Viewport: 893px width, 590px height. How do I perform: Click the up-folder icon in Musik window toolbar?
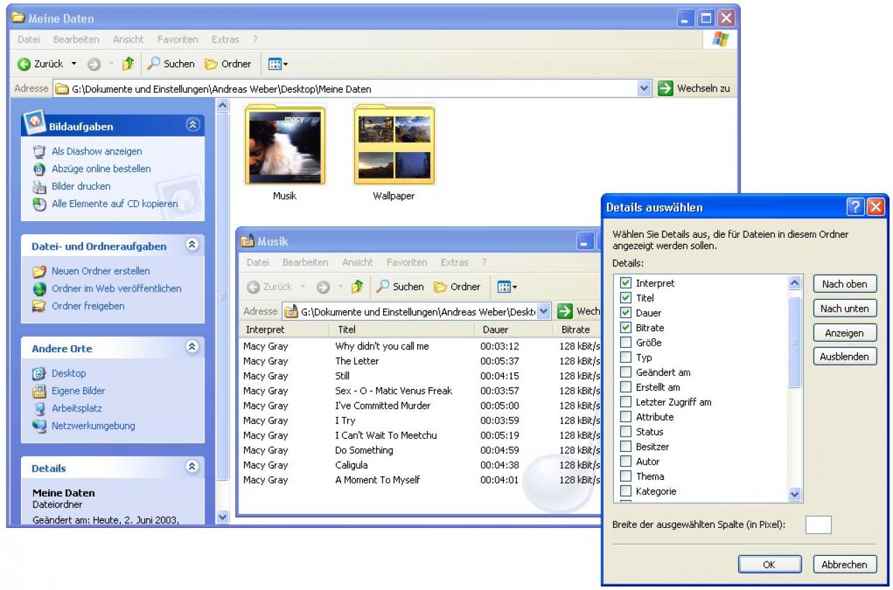pyautogui.click(x=357, y=287)
